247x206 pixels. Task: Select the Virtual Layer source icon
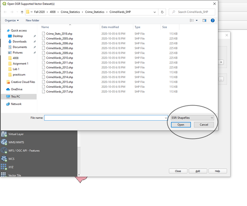(x=4, y=134)
